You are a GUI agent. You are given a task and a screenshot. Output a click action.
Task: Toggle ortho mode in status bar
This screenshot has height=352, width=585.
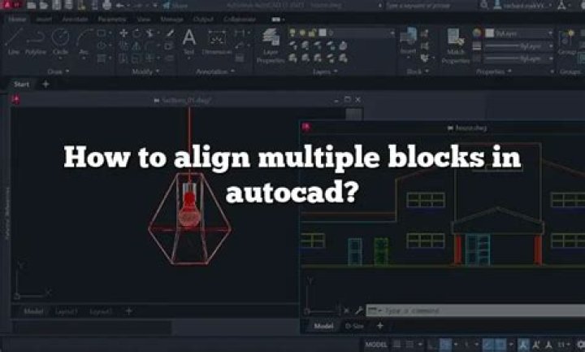pos(432,344)
